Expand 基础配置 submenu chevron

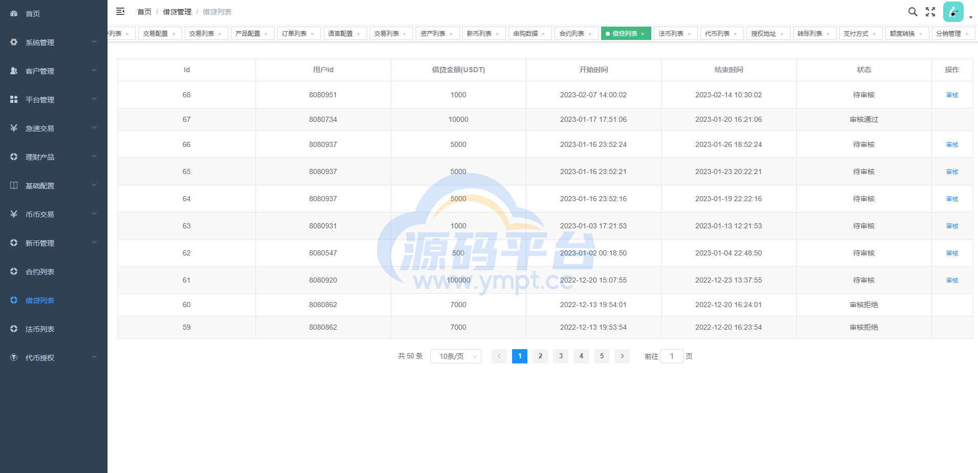(94, 185)
